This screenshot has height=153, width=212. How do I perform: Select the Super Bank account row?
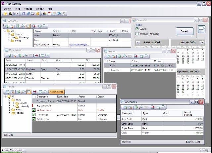pyautogui.click(x=127, y=128)
